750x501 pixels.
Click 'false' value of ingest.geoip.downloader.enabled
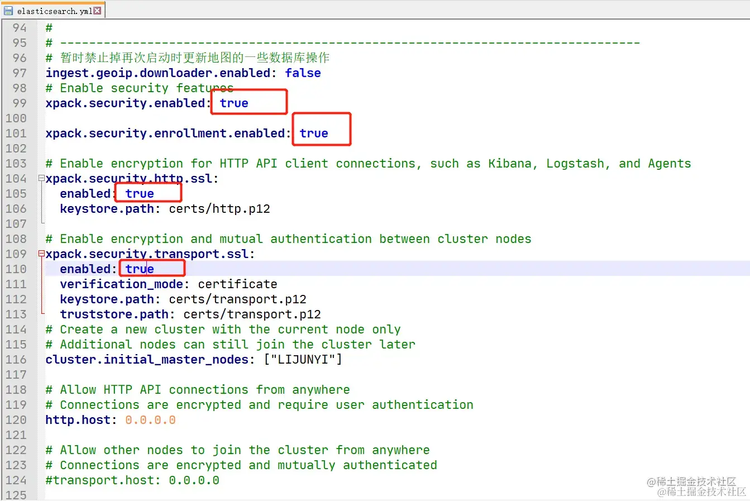303,73
